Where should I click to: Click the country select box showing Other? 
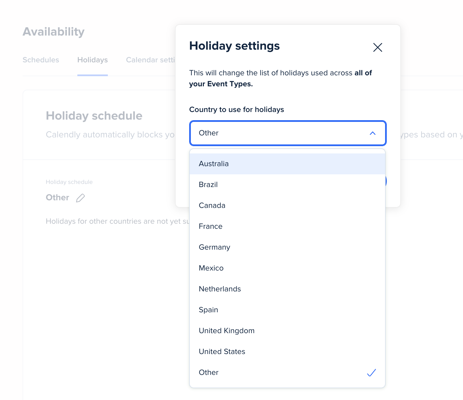click(279, 133)
